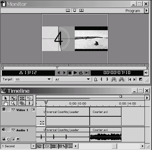Select the Zoom magnifier tool
Image resolution: width=152 pixels, height=150 pixels.
pos(13,103)
